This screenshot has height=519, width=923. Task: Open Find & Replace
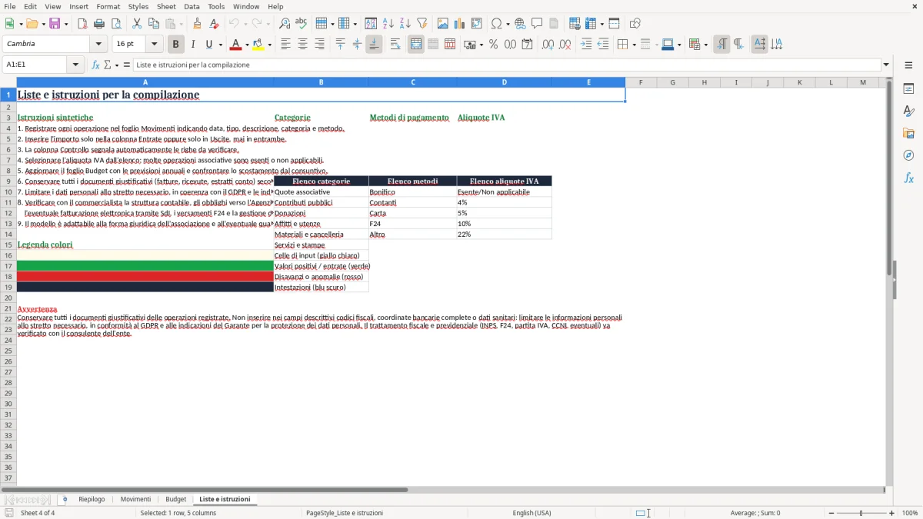click(x=285, y=24)
